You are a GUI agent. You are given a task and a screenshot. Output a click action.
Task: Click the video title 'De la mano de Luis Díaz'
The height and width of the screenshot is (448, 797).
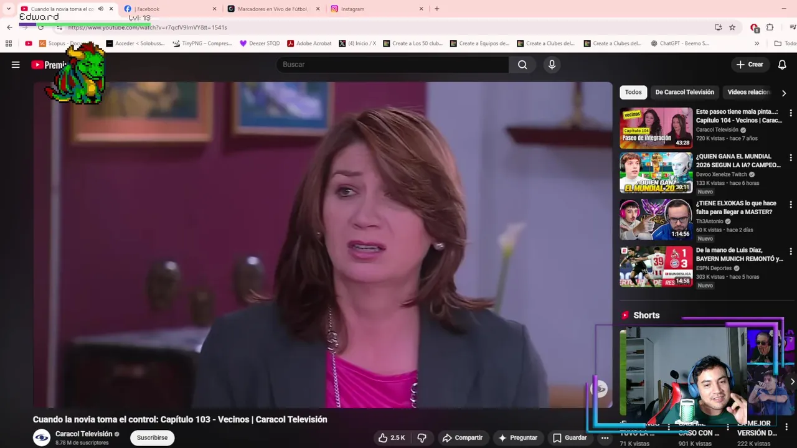coord(739,254)
